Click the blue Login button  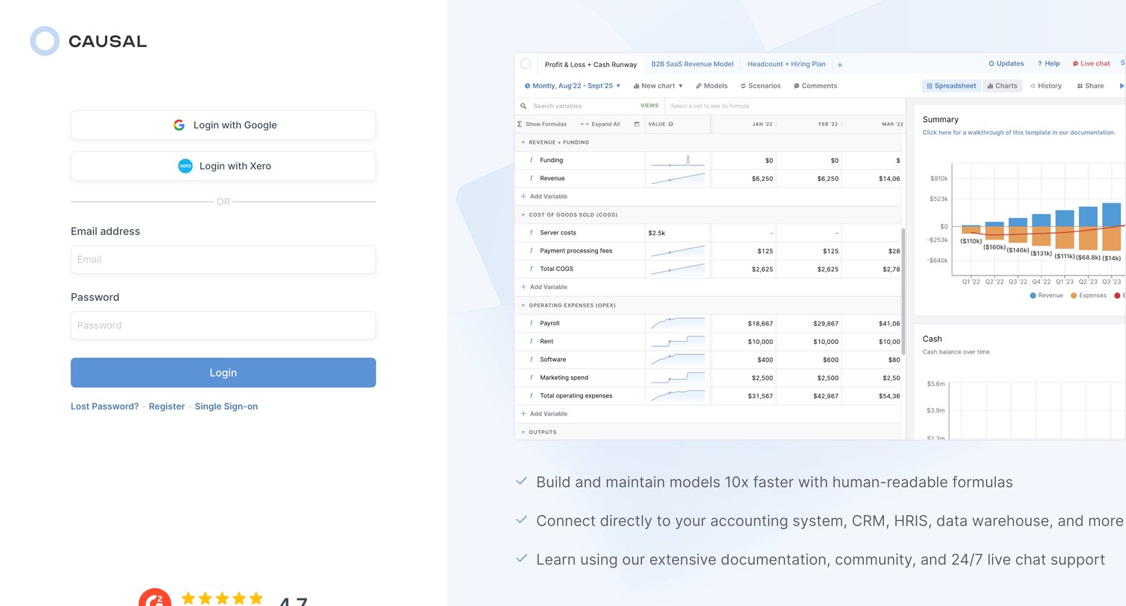[223, 373]
